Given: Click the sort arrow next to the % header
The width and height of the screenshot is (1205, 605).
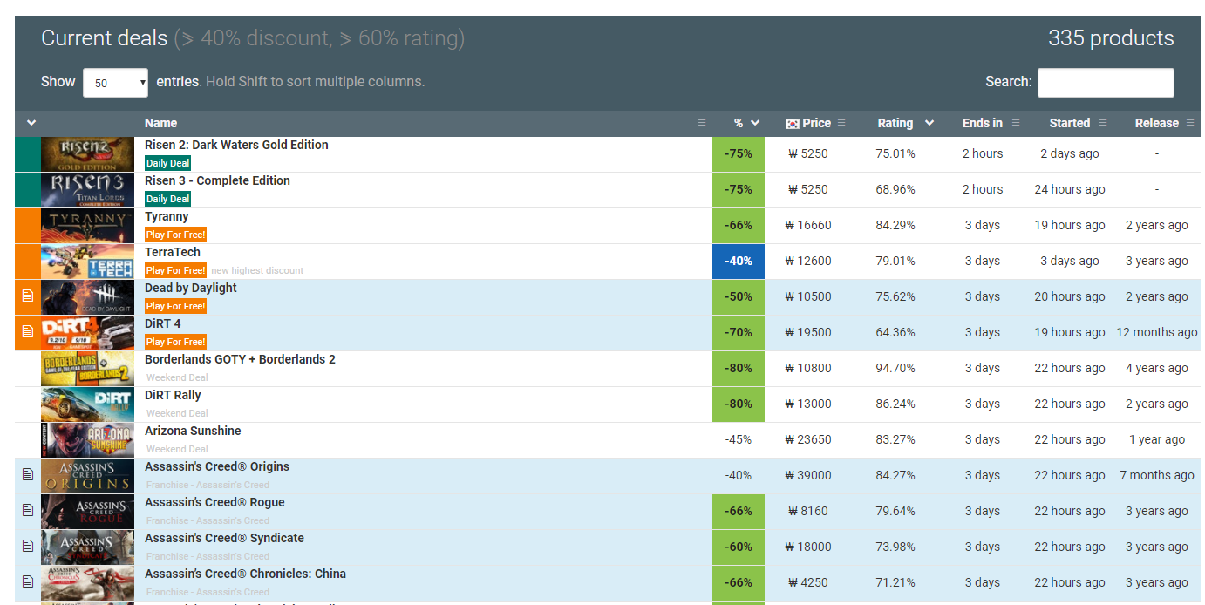Looking at the screenshot, I should click(755, 123).
